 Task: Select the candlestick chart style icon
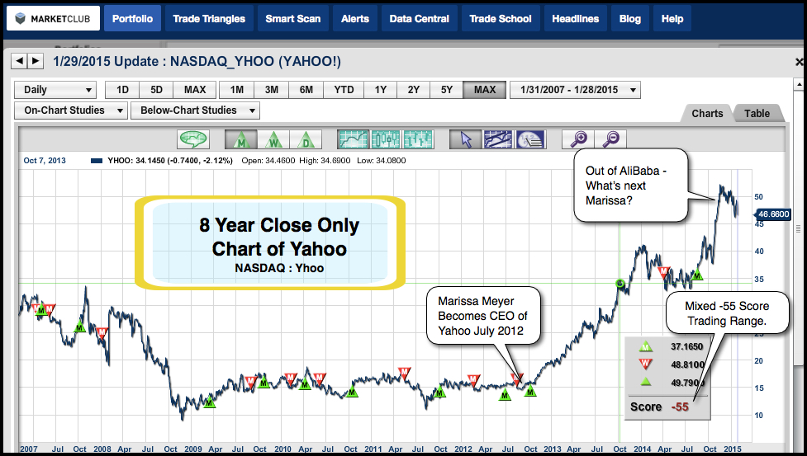(x=386, y=139)
